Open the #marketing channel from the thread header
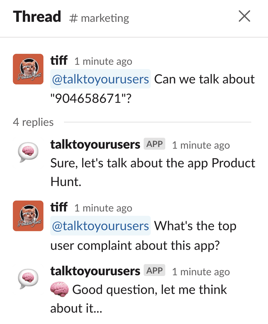This screenshot has width=268, height=324. click(x=99, y=18)
